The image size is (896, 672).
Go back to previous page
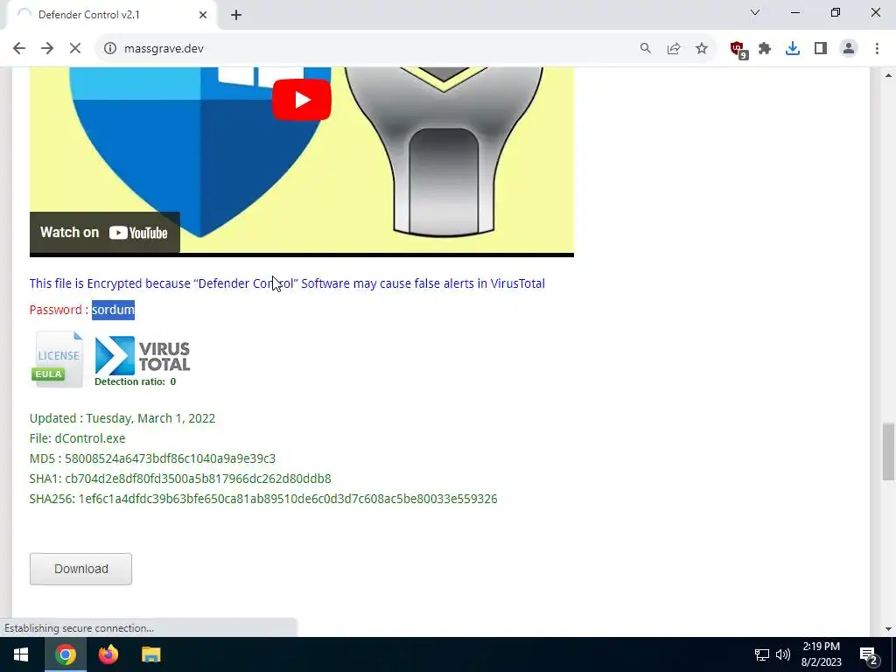point(19,49)
